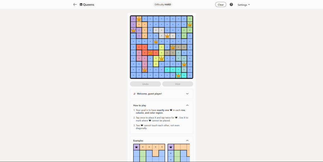
Task: Remove the queen on the red cell
Action: point(150,53)
